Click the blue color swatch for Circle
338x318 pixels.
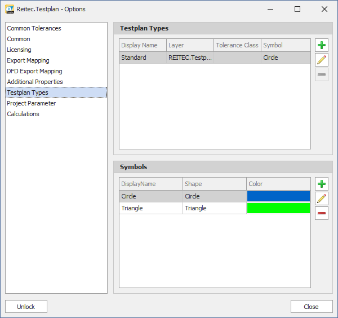[x=278, y=196]
